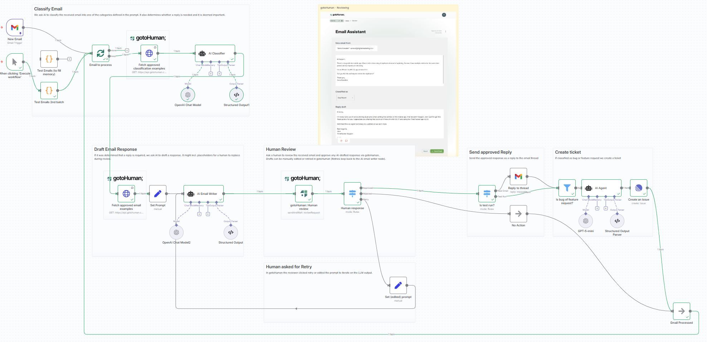Click the 'Is bug or feature request?' filter node
The image size is (707, 342).
(x=567, y=188)
